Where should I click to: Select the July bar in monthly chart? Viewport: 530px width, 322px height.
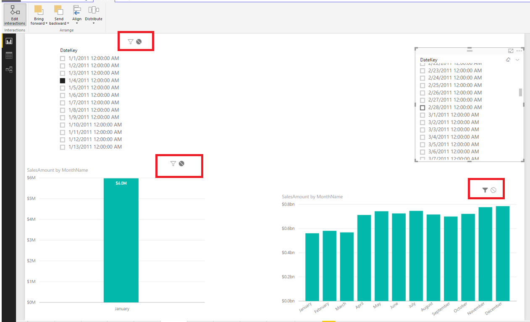[x=416, y=256]
